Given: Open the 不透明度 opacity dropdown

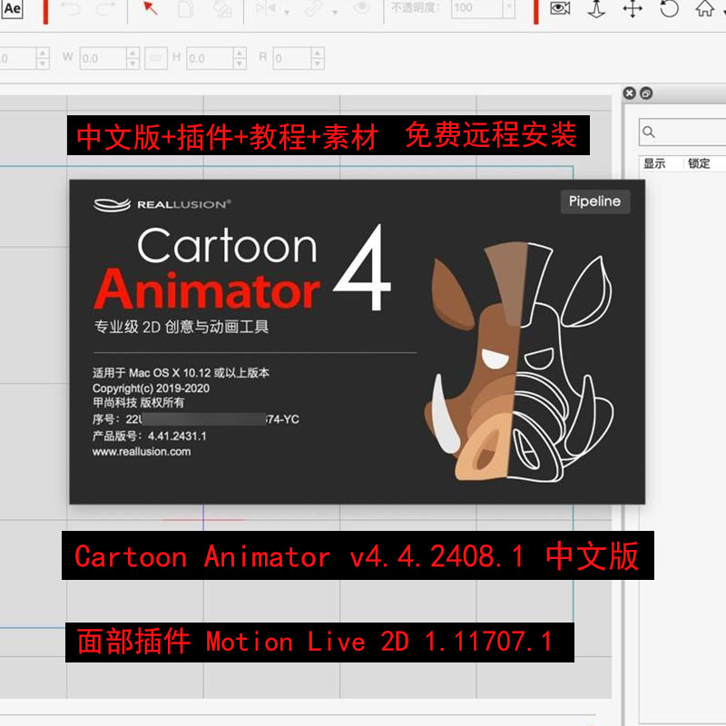Looking at the screenshot, I should pyautogui.click(x=508, y=8).
